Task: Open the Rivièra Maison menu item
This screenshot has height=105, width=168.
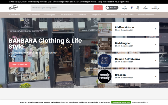Action: [x=15, y=15]
